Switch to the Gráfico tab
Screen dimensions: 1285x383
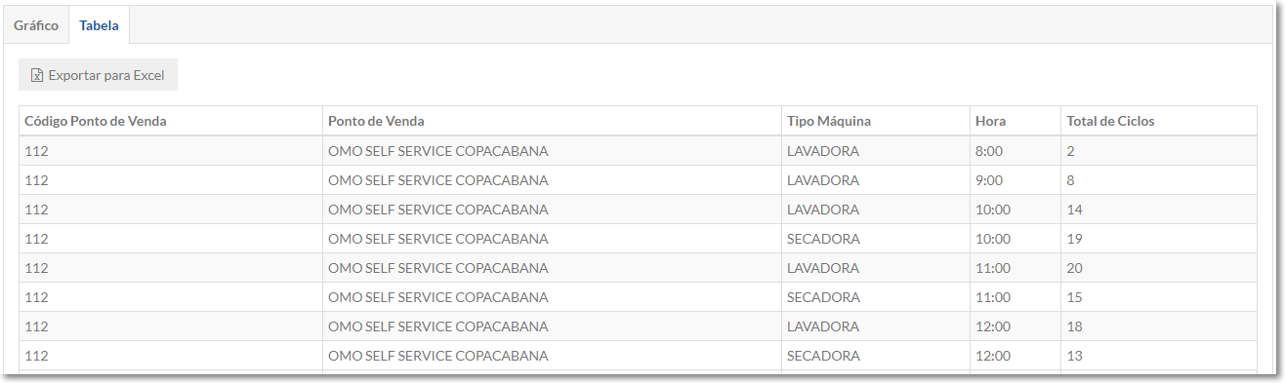tap(36, 25)
